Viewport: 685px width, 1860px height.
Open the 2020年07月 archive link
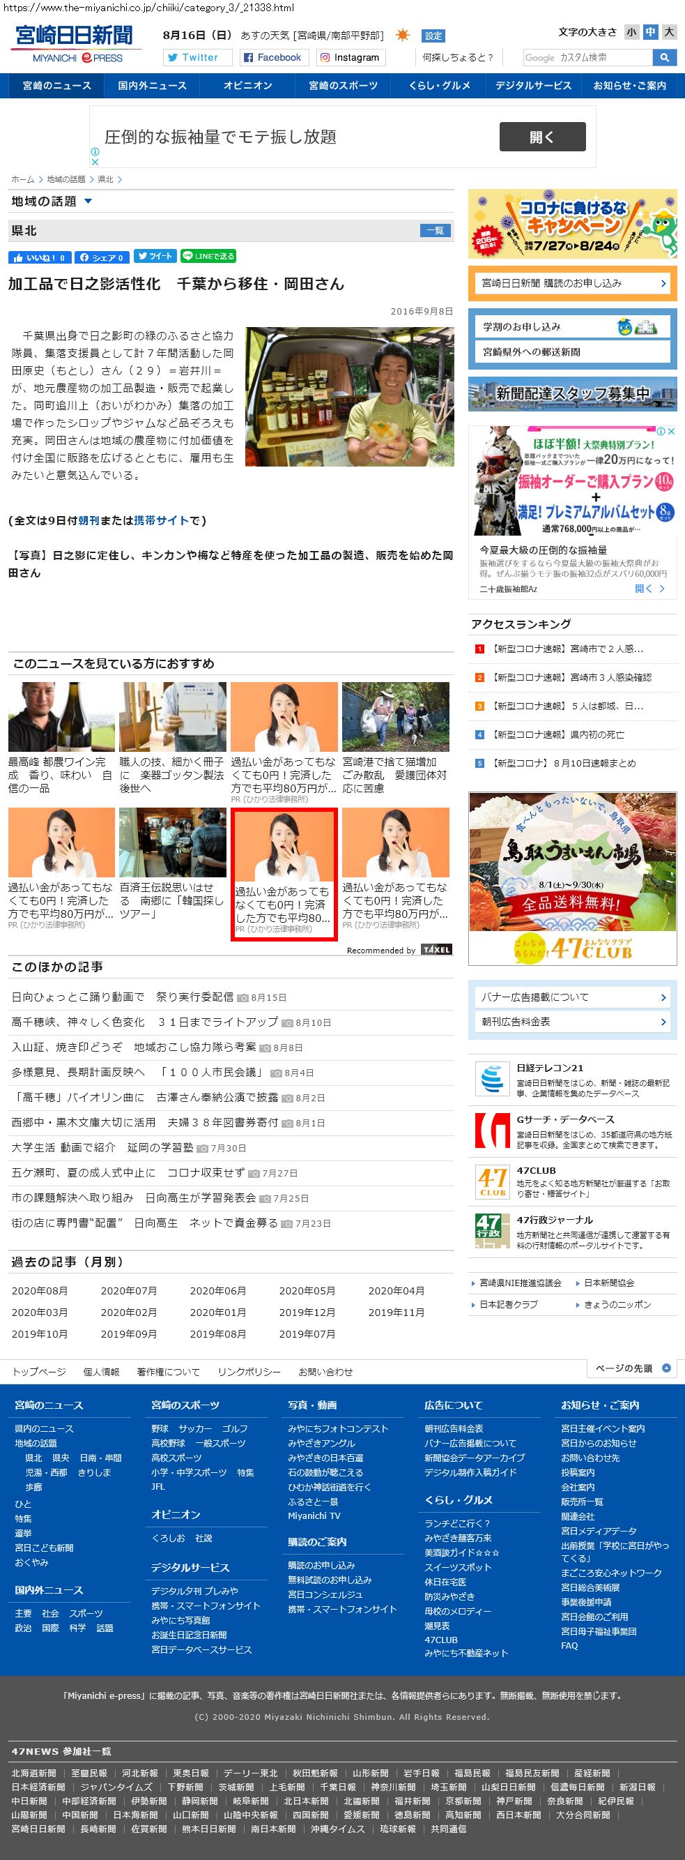point(128,1290)
